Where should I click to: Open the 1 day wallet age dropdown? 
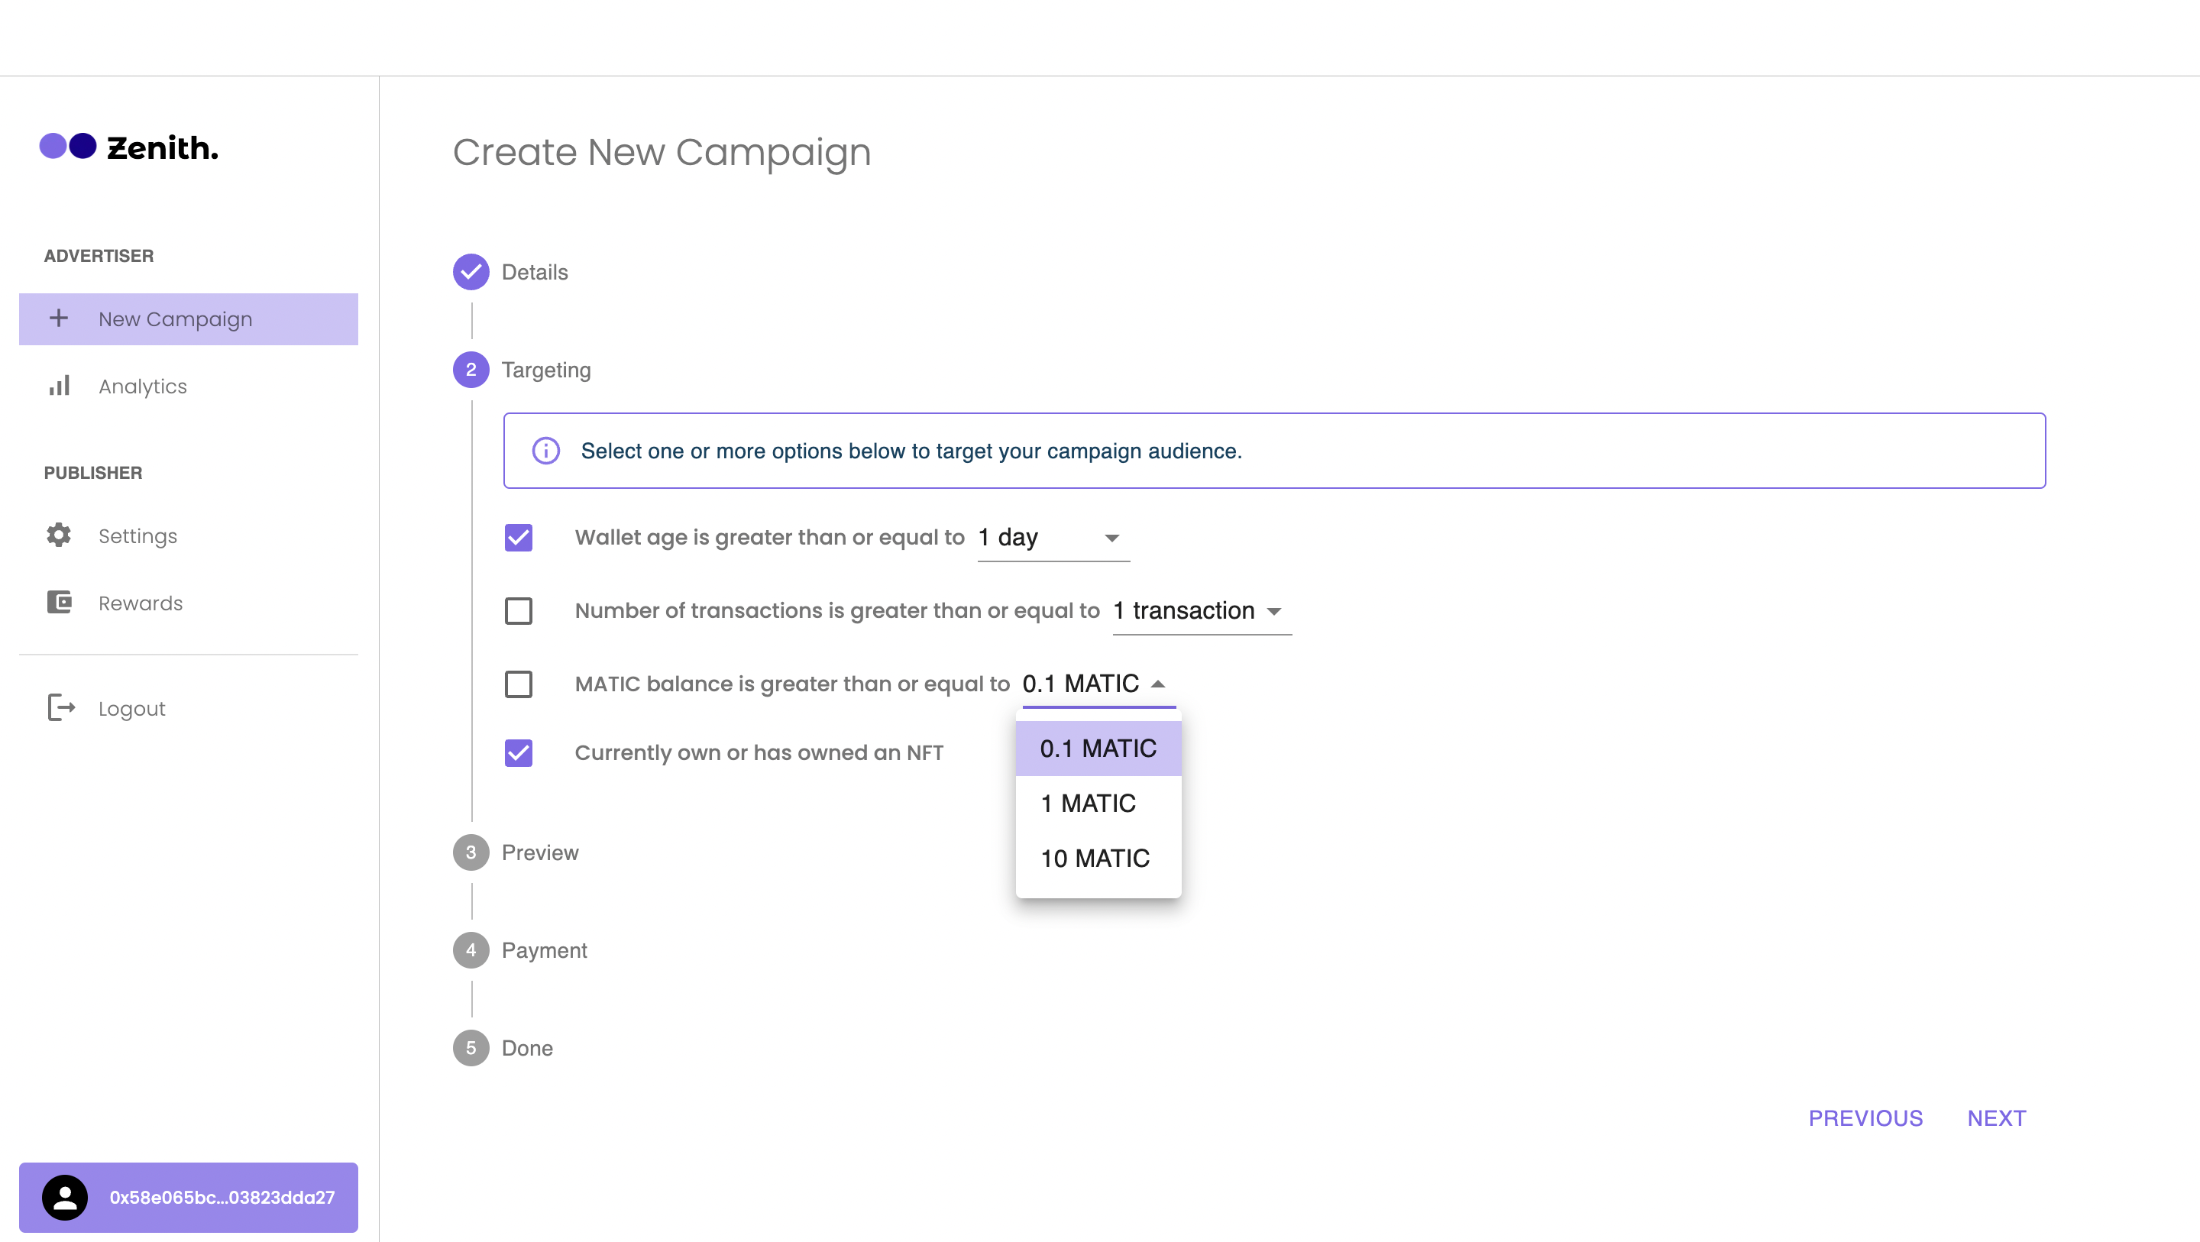point(1052,537)
